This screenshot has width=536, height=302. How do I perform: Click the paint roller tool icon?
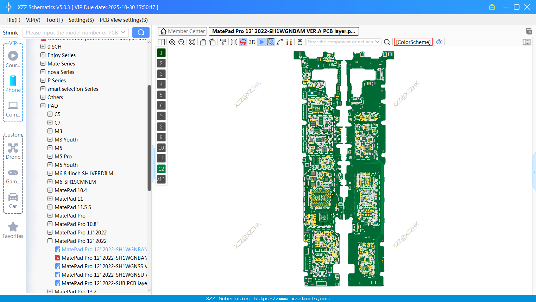coord(223,42)
